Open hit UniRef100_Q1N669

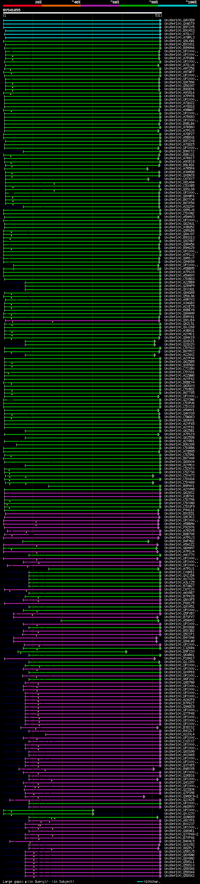tap(179, 817)
